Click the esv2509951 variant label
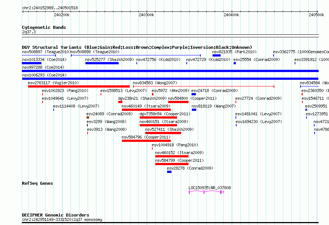The height and width of the screenshot is (225, 329). 316,106
